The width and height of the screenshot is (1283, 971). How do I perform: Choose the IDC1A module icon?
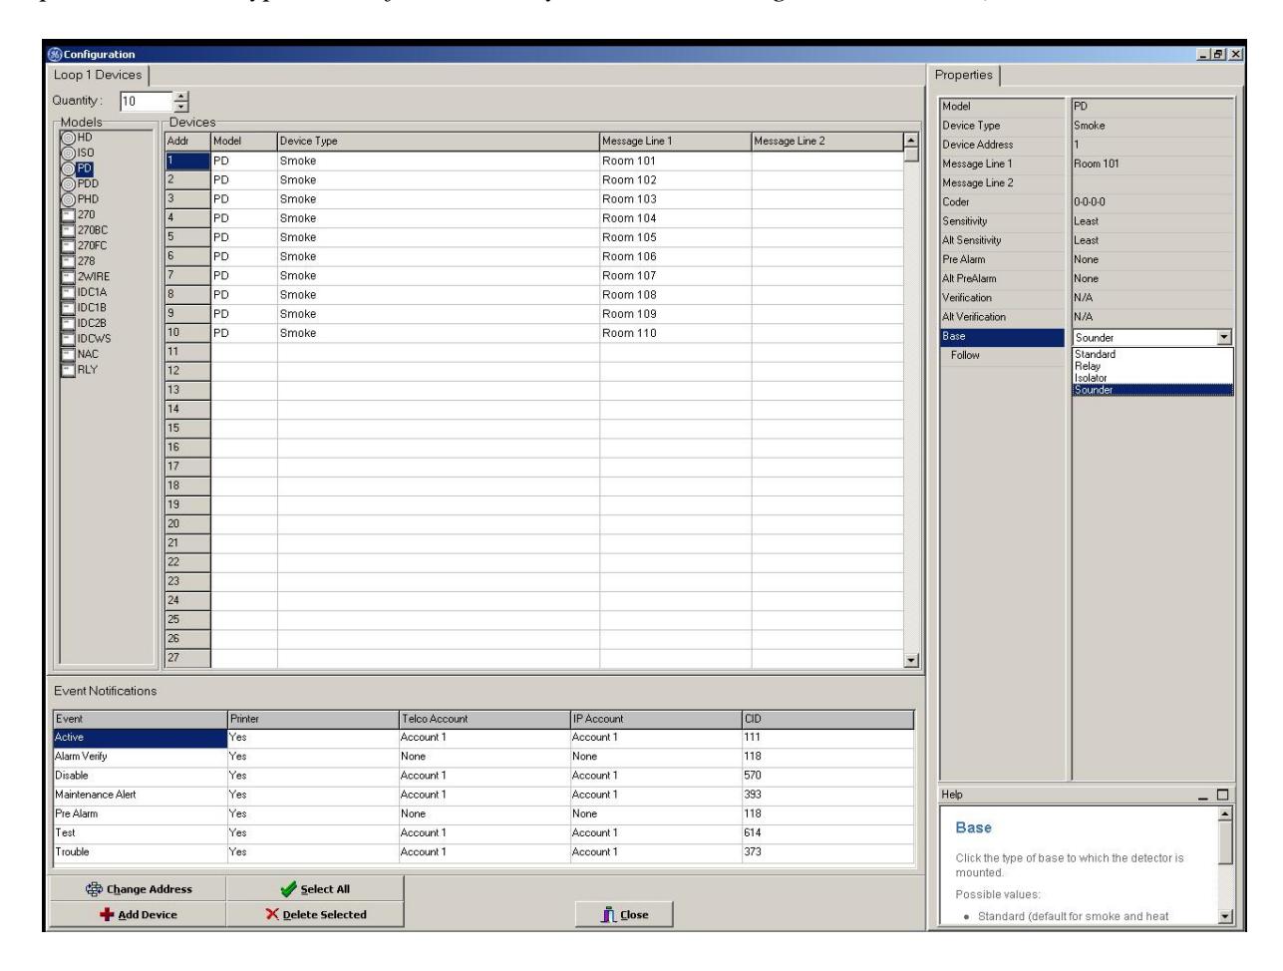click(69, 292)
